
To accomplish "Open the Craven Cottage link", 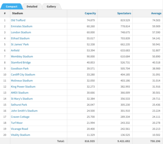I will tap(20, 117).
